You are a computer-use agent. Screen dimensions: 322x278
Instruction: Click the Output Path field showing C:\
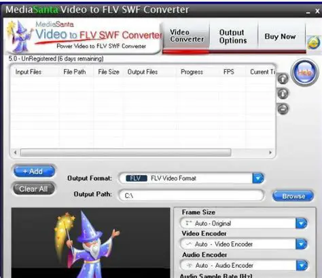[x=191, y=195]
